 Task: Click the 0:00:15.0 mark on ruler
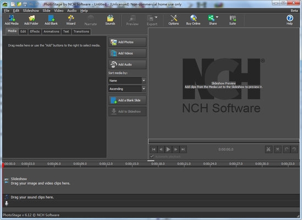[x=132, y=164]
